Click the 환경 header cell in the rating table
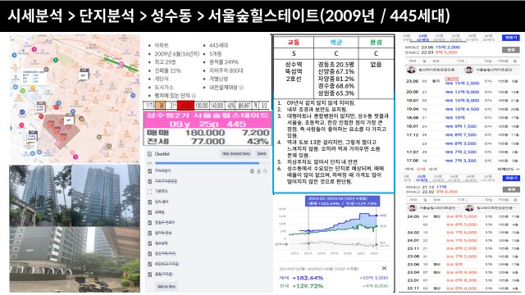 (x=376, y=43)
